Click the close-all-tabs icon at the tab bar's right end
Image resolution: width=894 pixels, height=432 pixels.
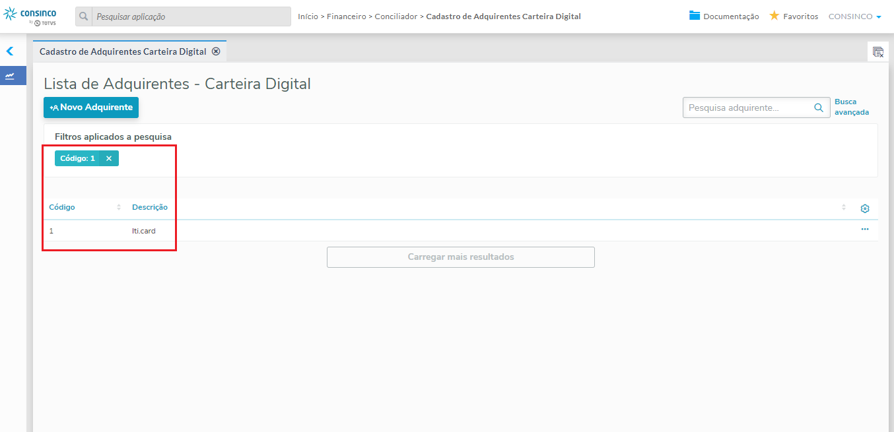pyautogui.click(x=877, y=51)
